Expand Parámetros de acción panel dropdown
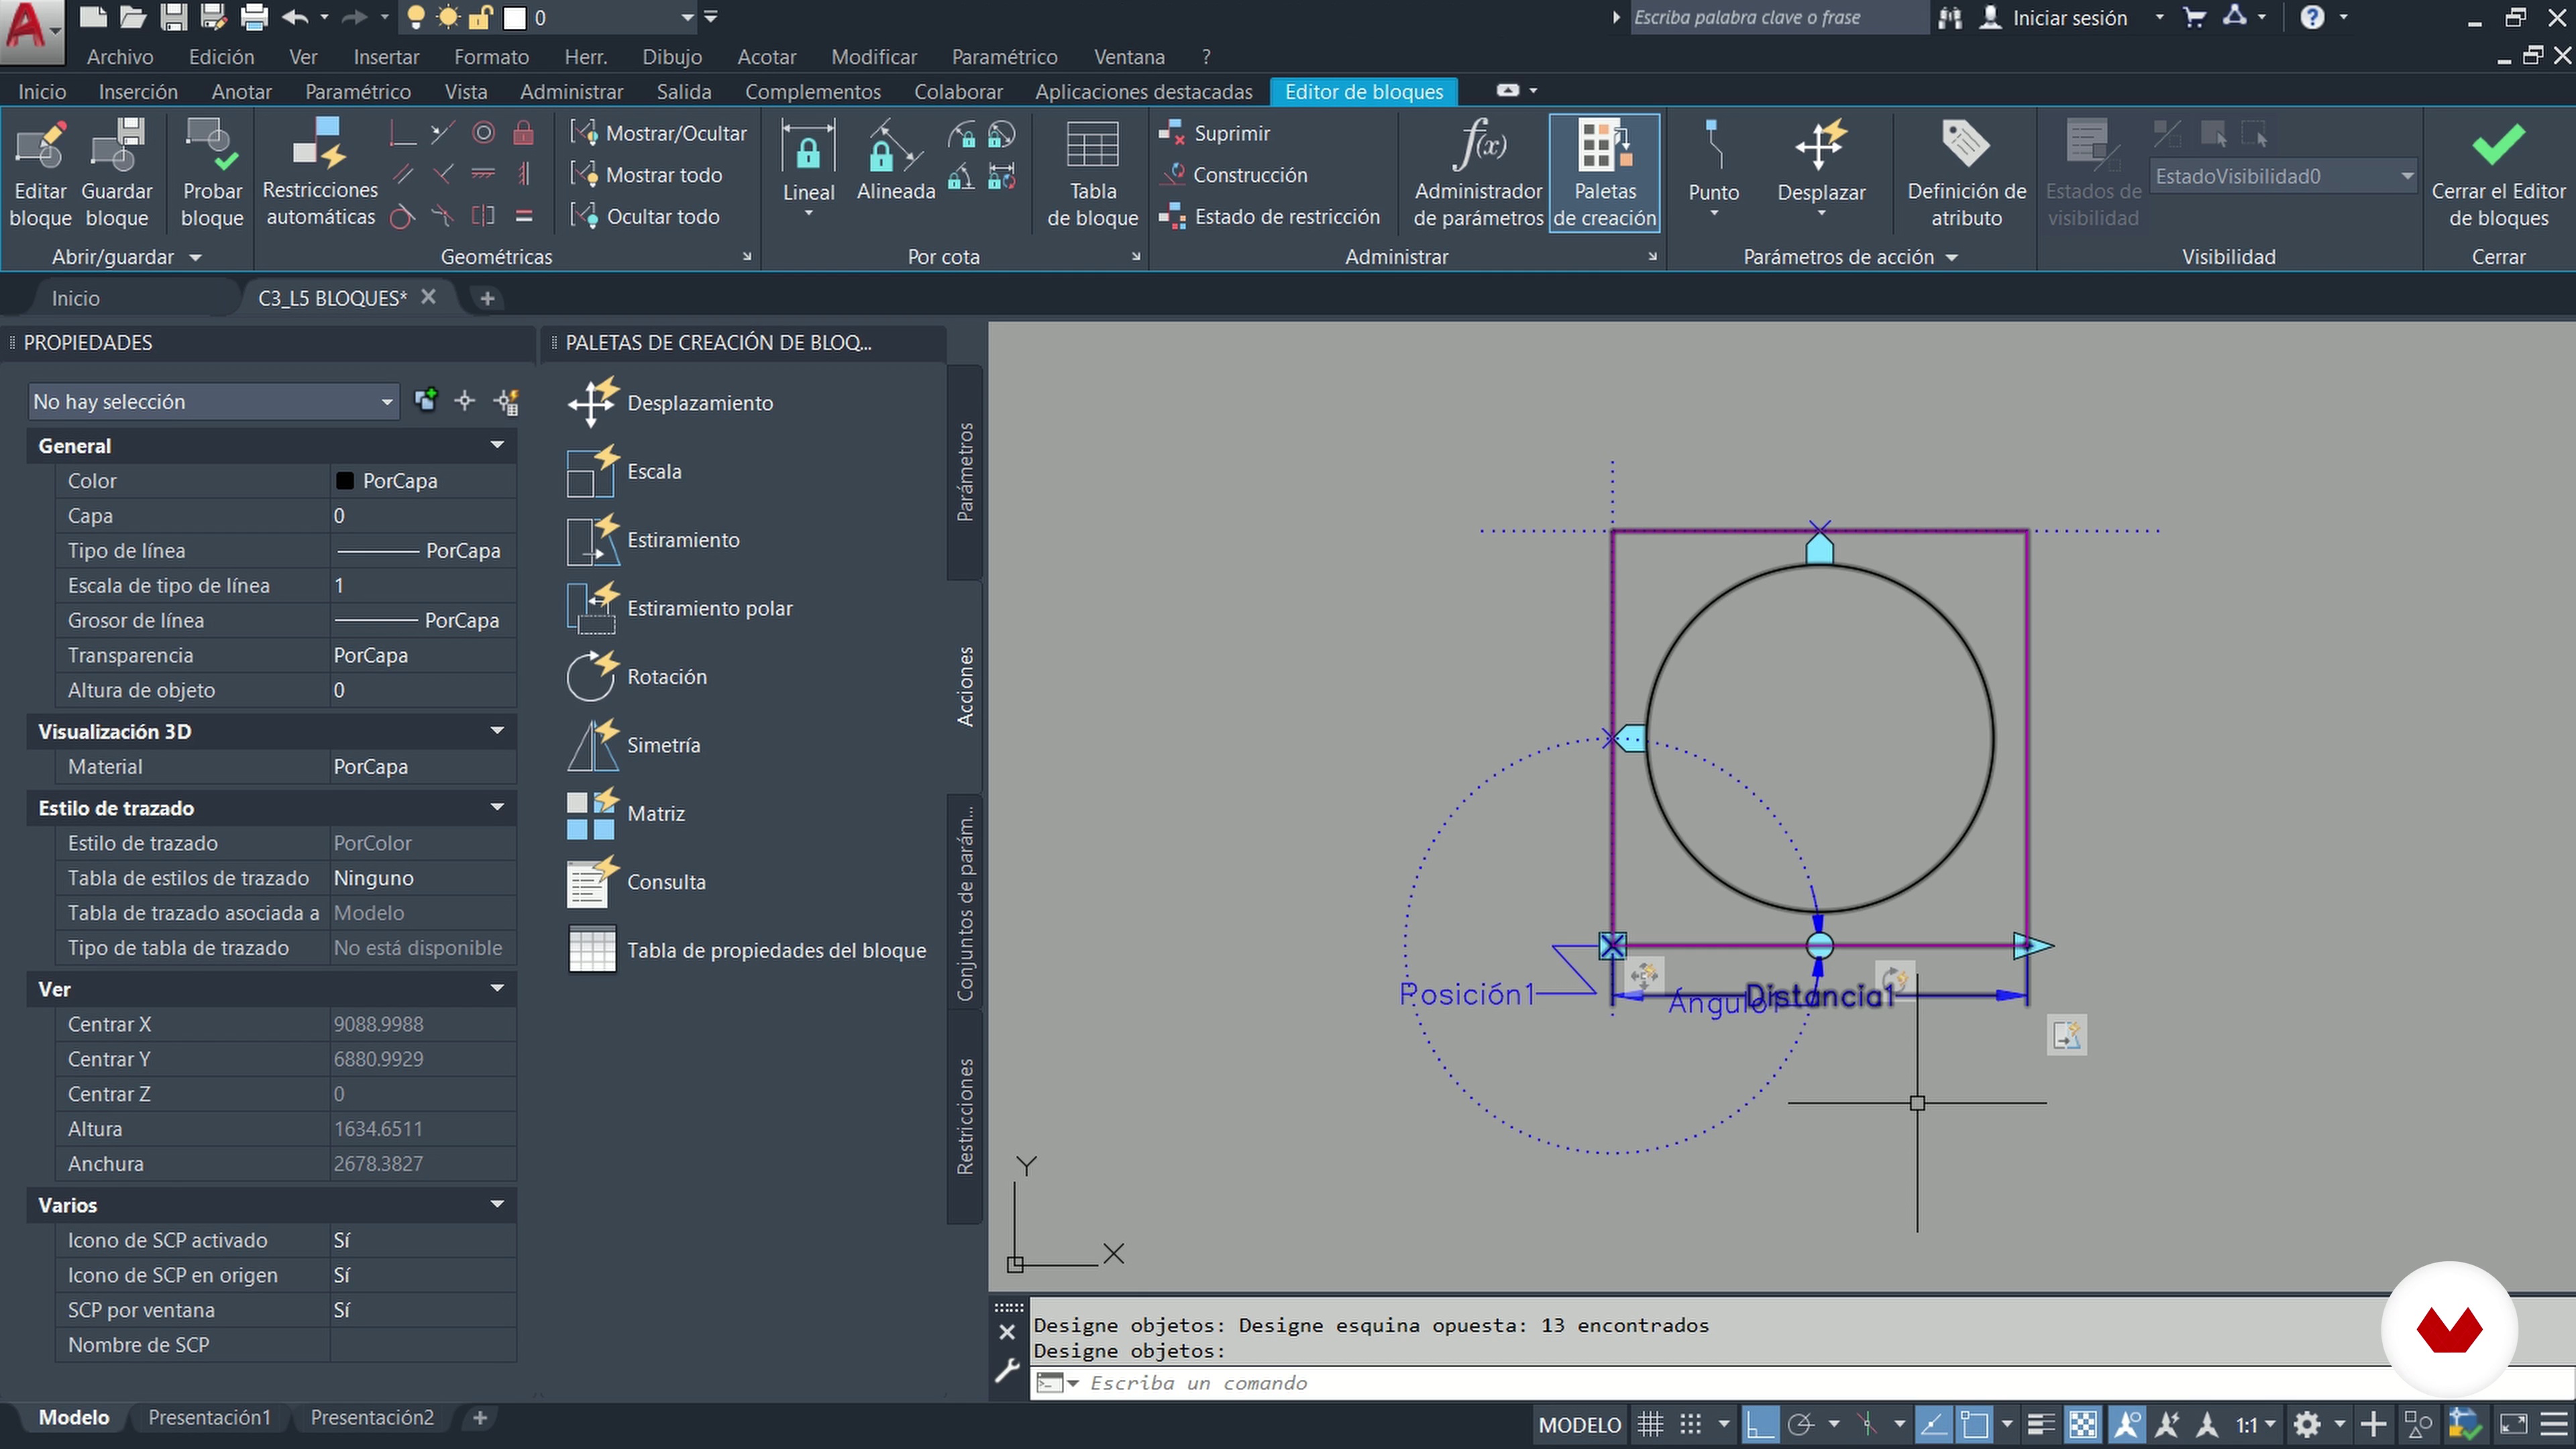The height and width of the screenshot is (1449, 2576). click(x=1951, y=258)
